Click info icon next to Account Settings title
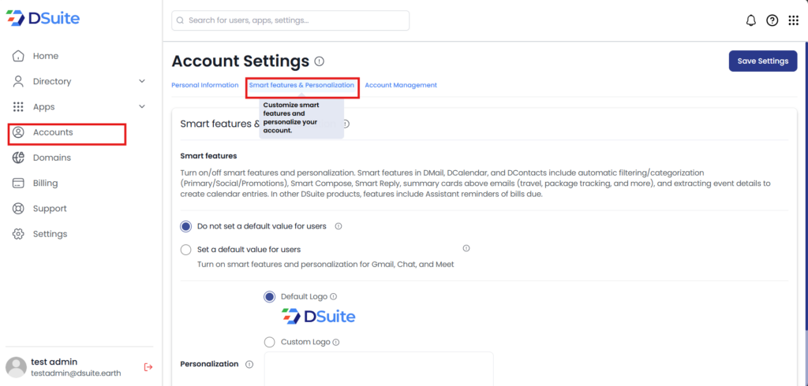This screenshot has width=808, height=386. tap(319, 61)
